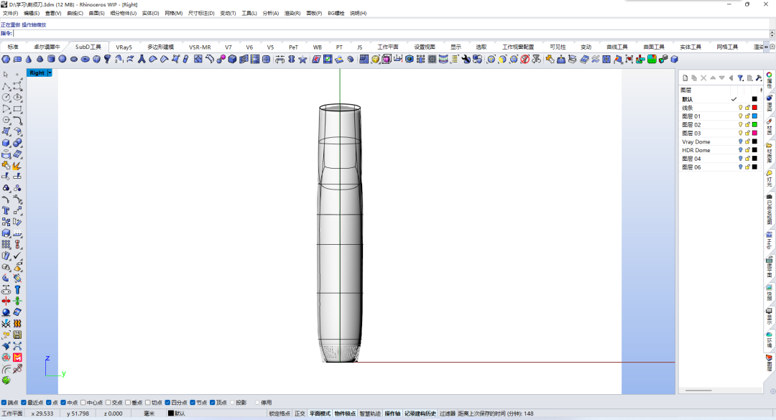Change blue color swatch of 图层 01
776x420 pixels.
pos(754,116)
